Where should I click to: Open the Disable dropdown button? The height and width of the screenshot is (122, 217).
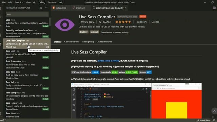pyautogui.click(x=83, y=32)
